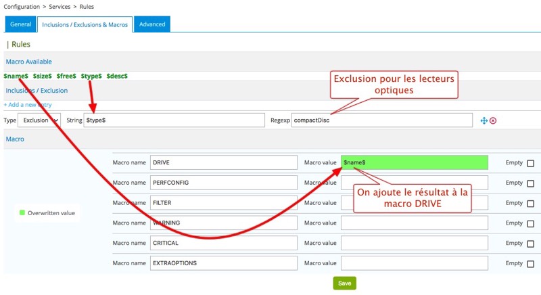541x295 pixels.
Task: Click the $desc$ available macro
Action: coord(117,76)
